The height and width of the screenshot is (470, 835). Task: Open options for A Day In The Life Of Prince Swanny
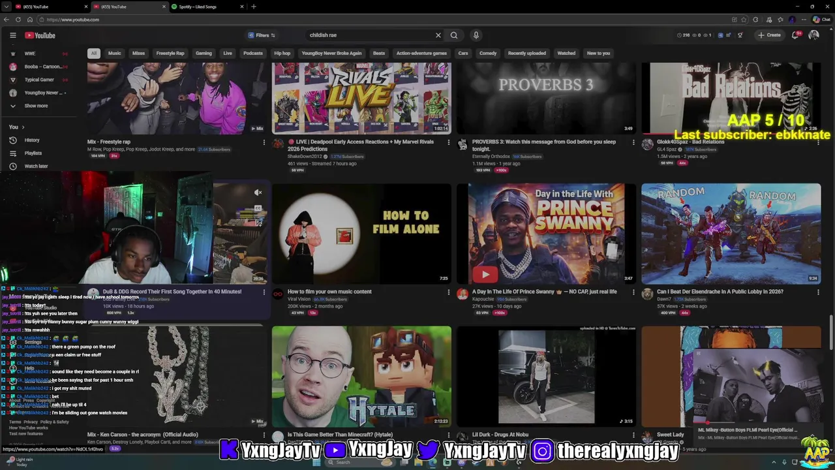[x=633, y=292]
